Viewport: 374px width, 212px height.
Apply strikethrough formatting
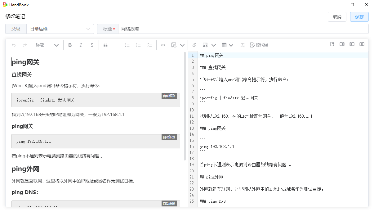[x=92, y=45]
